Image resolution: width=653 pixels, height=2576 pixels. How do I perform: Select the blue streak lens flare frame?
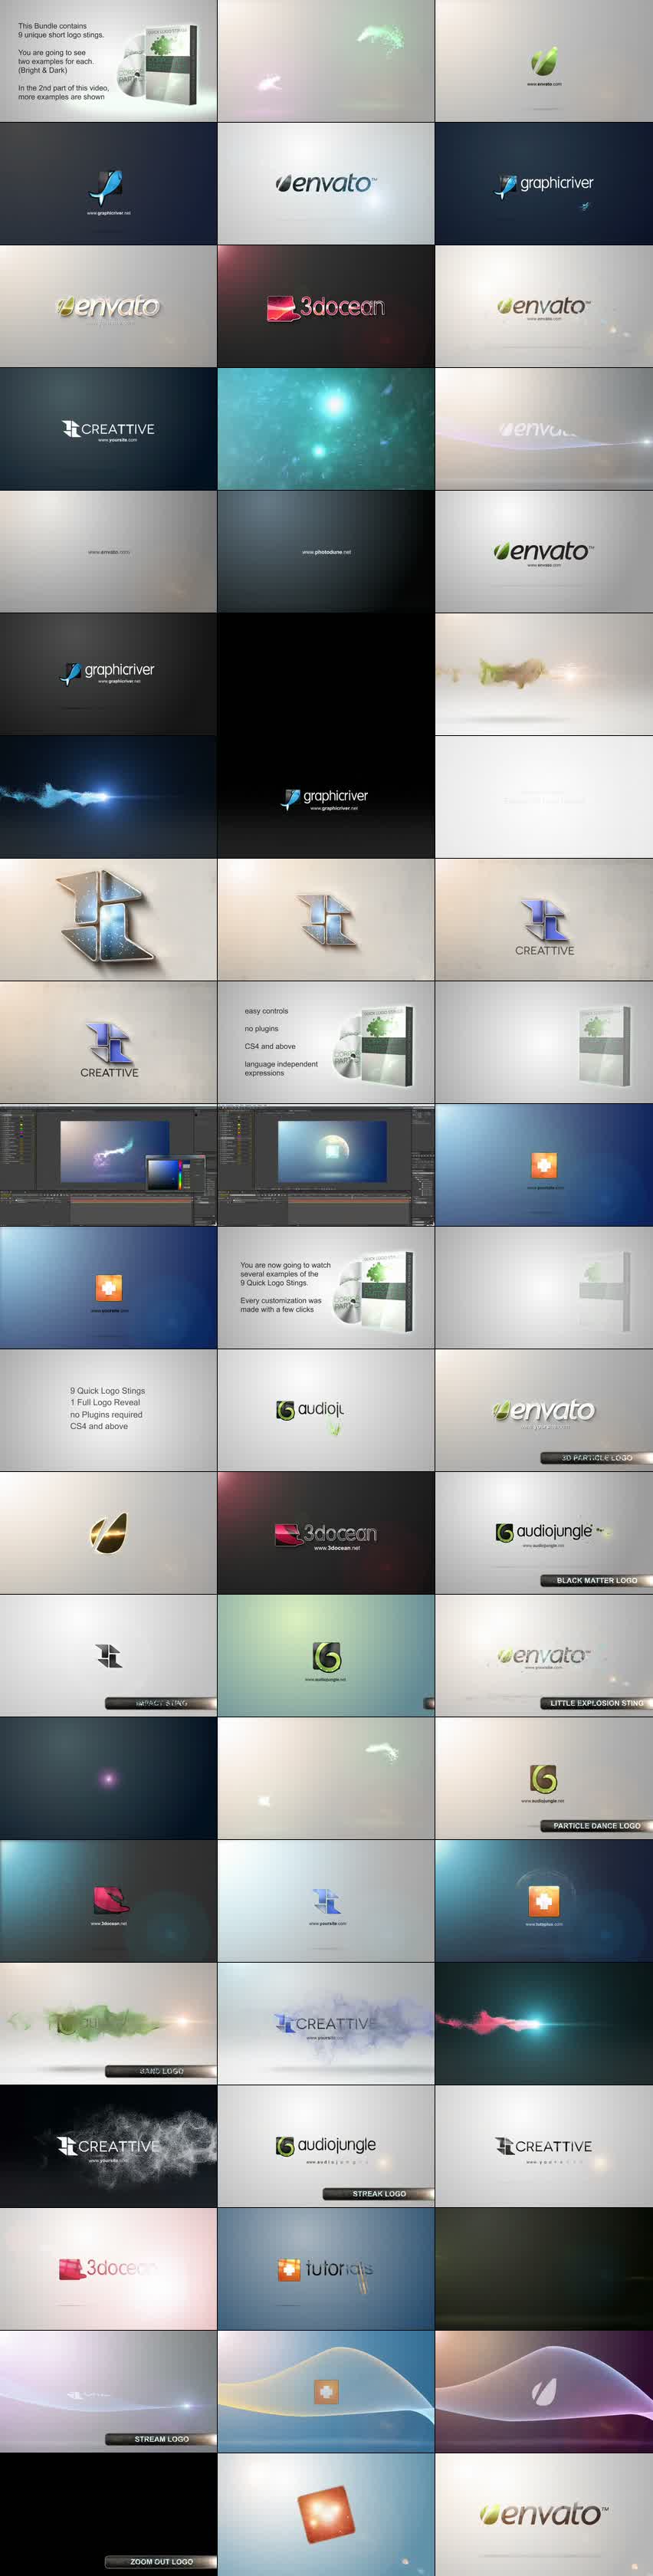pos(108,797)
